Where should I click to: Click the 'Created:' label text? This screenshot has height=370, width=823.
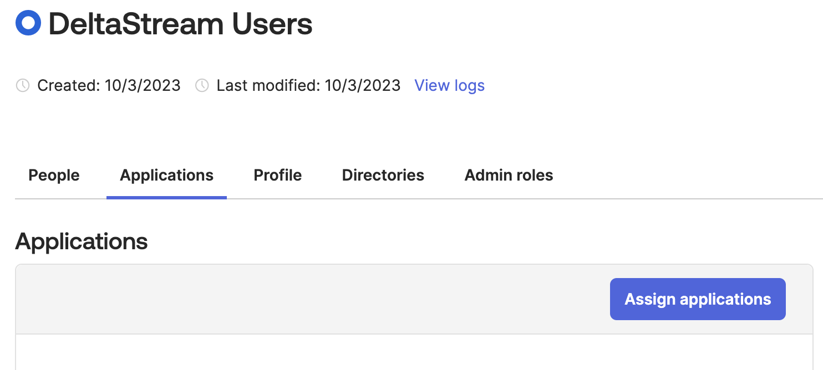(68, 85)
